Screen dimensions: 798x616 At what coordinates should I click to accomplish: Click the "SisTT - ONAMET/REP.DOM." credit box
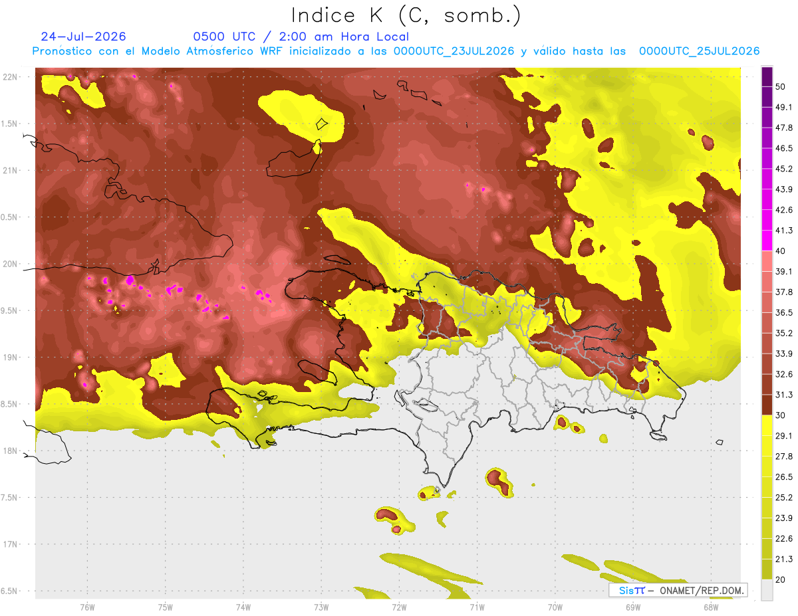pyautogui.click(x=678, y=590)
